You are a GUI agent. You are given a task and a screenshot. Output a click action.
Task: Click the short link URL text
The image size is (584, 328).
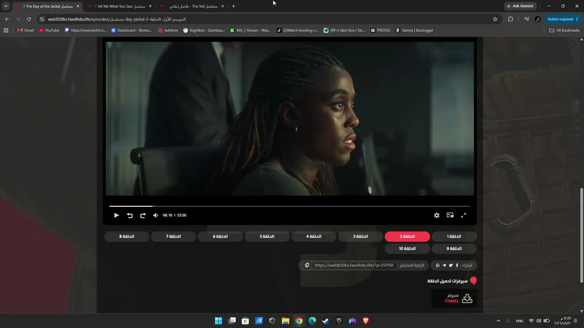[x=354, y=265]
